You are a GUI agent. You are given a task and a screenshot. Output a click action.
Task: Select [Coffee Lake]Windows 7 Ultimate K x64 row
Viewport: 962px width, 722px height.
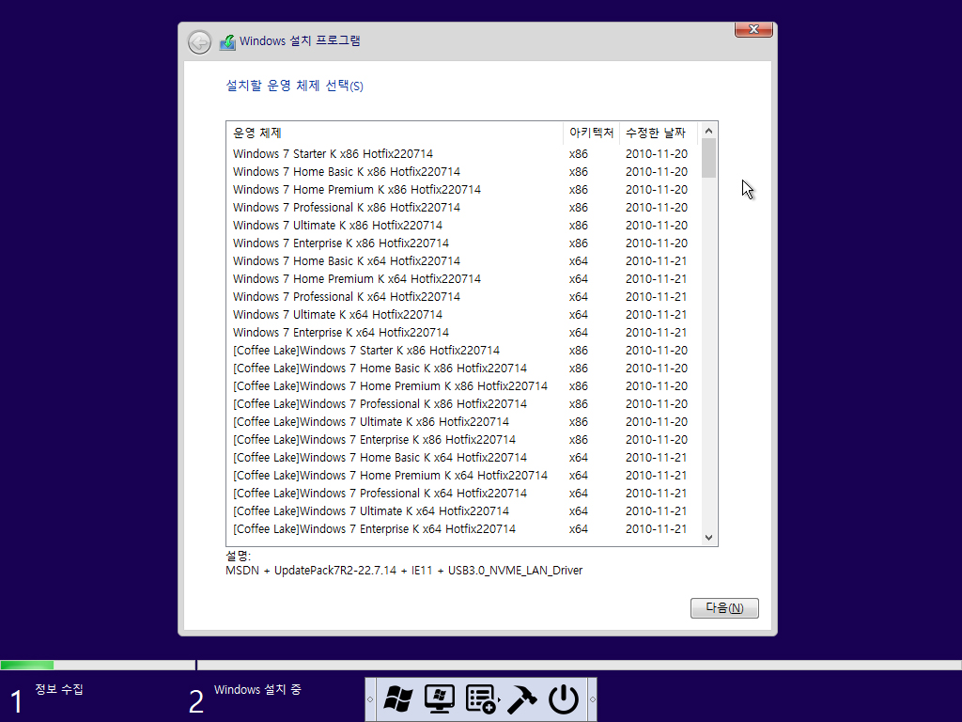[463, 510]
